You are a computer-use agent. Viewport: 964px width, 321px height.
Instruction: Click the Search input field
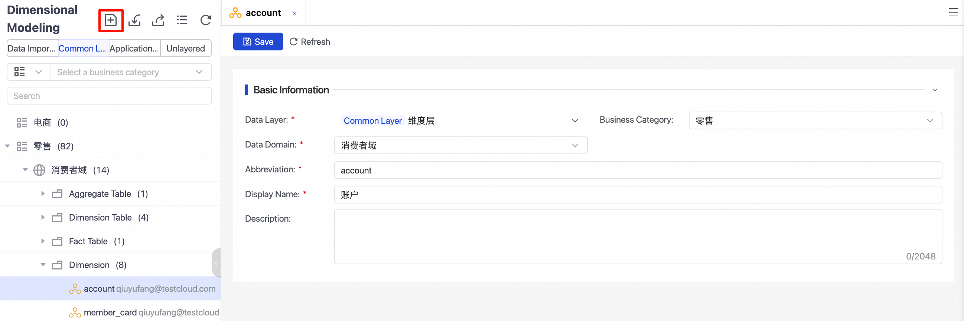click(x=109, y=96)
